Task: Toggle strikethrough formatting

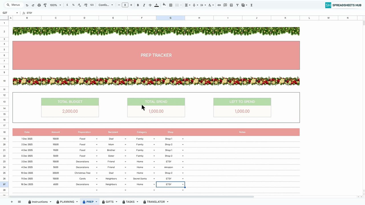Action: point(150,5)
